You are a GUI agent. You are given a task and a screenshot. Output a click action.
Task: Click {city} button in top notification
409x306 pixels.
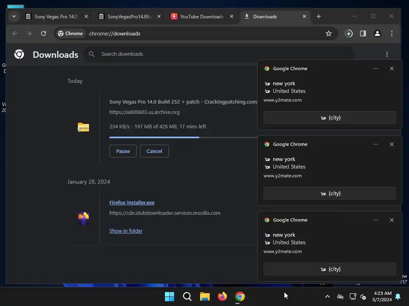coord(330,118)
